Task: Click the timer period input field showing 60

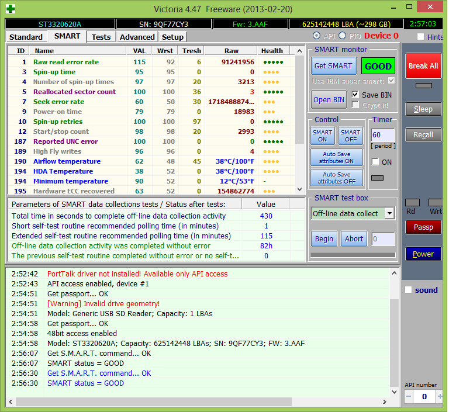Action: click(383, 135)
